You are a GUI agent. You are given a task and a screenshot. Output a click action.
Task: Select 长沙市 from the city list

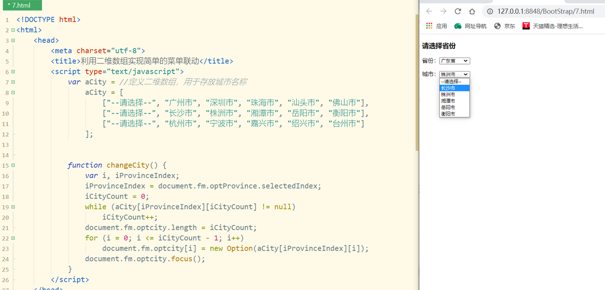point(454,88)
